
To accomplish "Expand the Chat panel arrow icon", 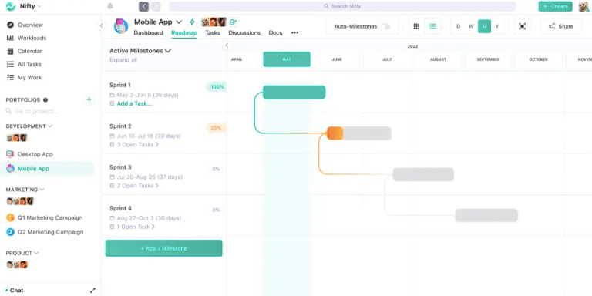I will coord(92,291).
